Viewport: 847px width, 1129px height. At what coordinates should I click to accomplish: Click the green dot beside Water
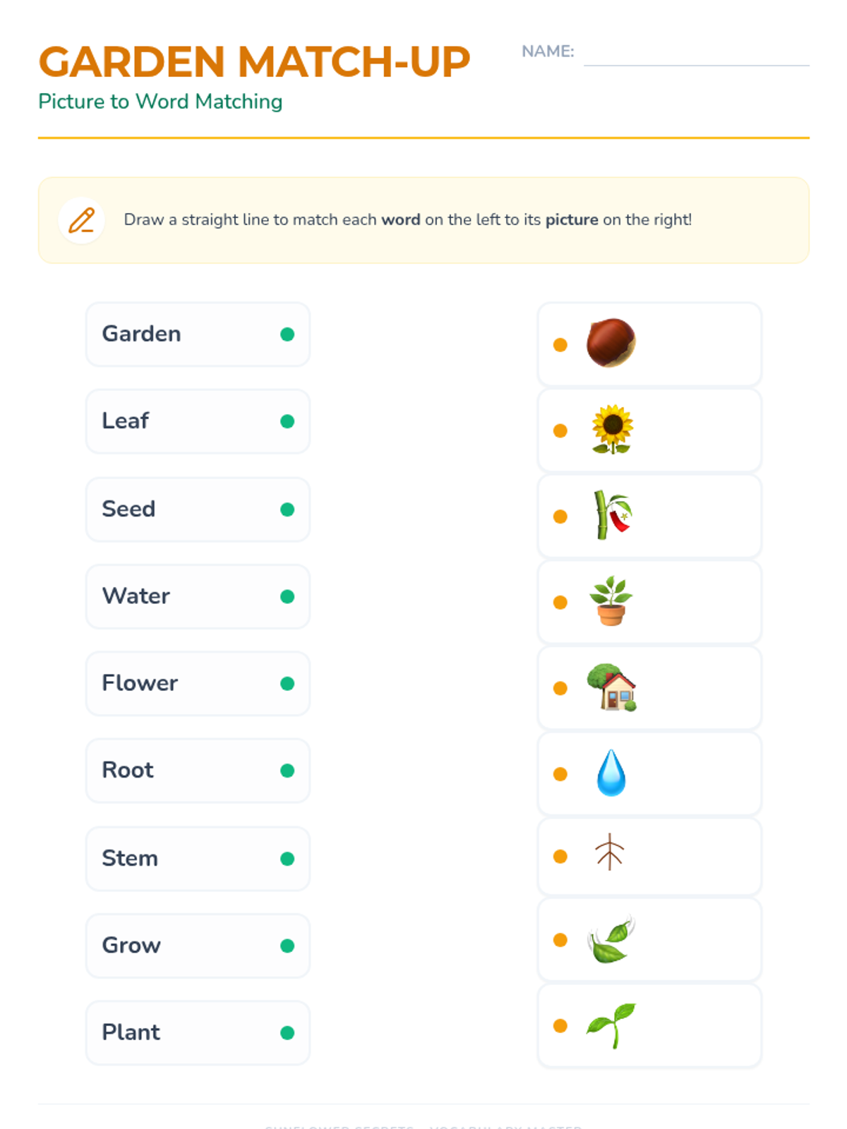287,597
